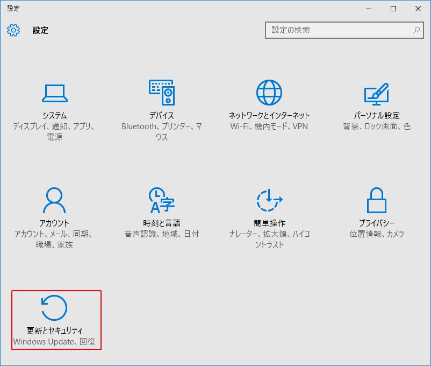Open the システム category text label
The image size is (431, 366).
54,116
